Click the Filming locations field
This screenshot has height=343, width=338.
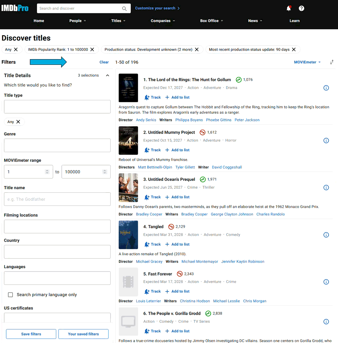pyautogui.click(x=57, y=227)
